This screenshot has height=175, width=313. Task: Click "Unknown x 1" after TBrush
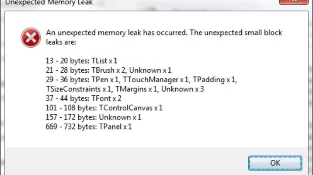150,70
